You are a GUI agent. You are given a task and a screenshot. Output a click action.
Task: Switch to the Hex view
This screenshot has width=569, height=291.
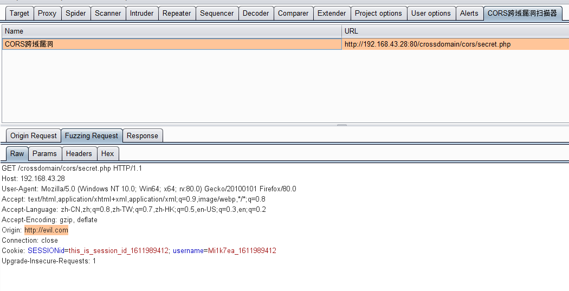tap(107, 153)
